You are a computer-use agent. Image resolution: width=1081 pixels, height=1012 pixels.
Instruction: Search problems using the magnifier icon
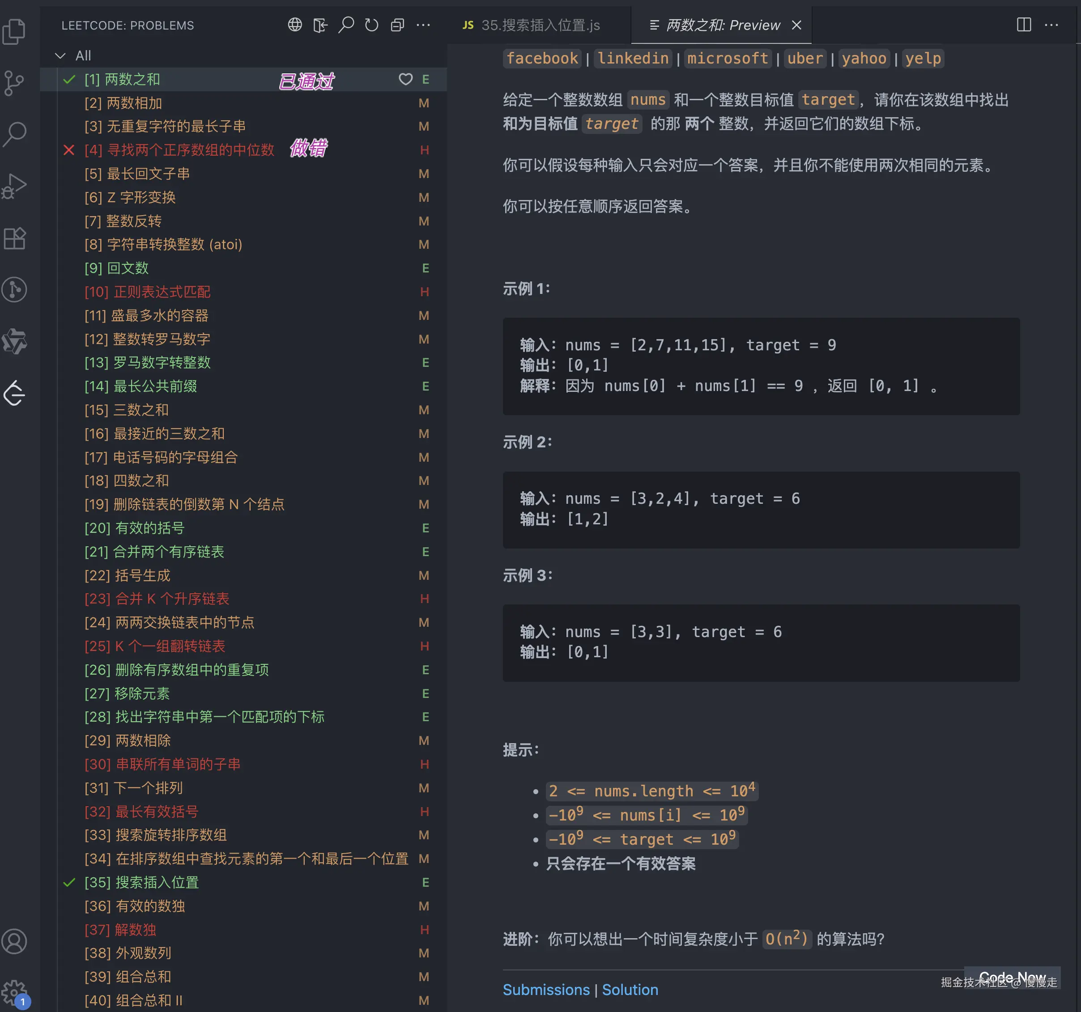346,25
